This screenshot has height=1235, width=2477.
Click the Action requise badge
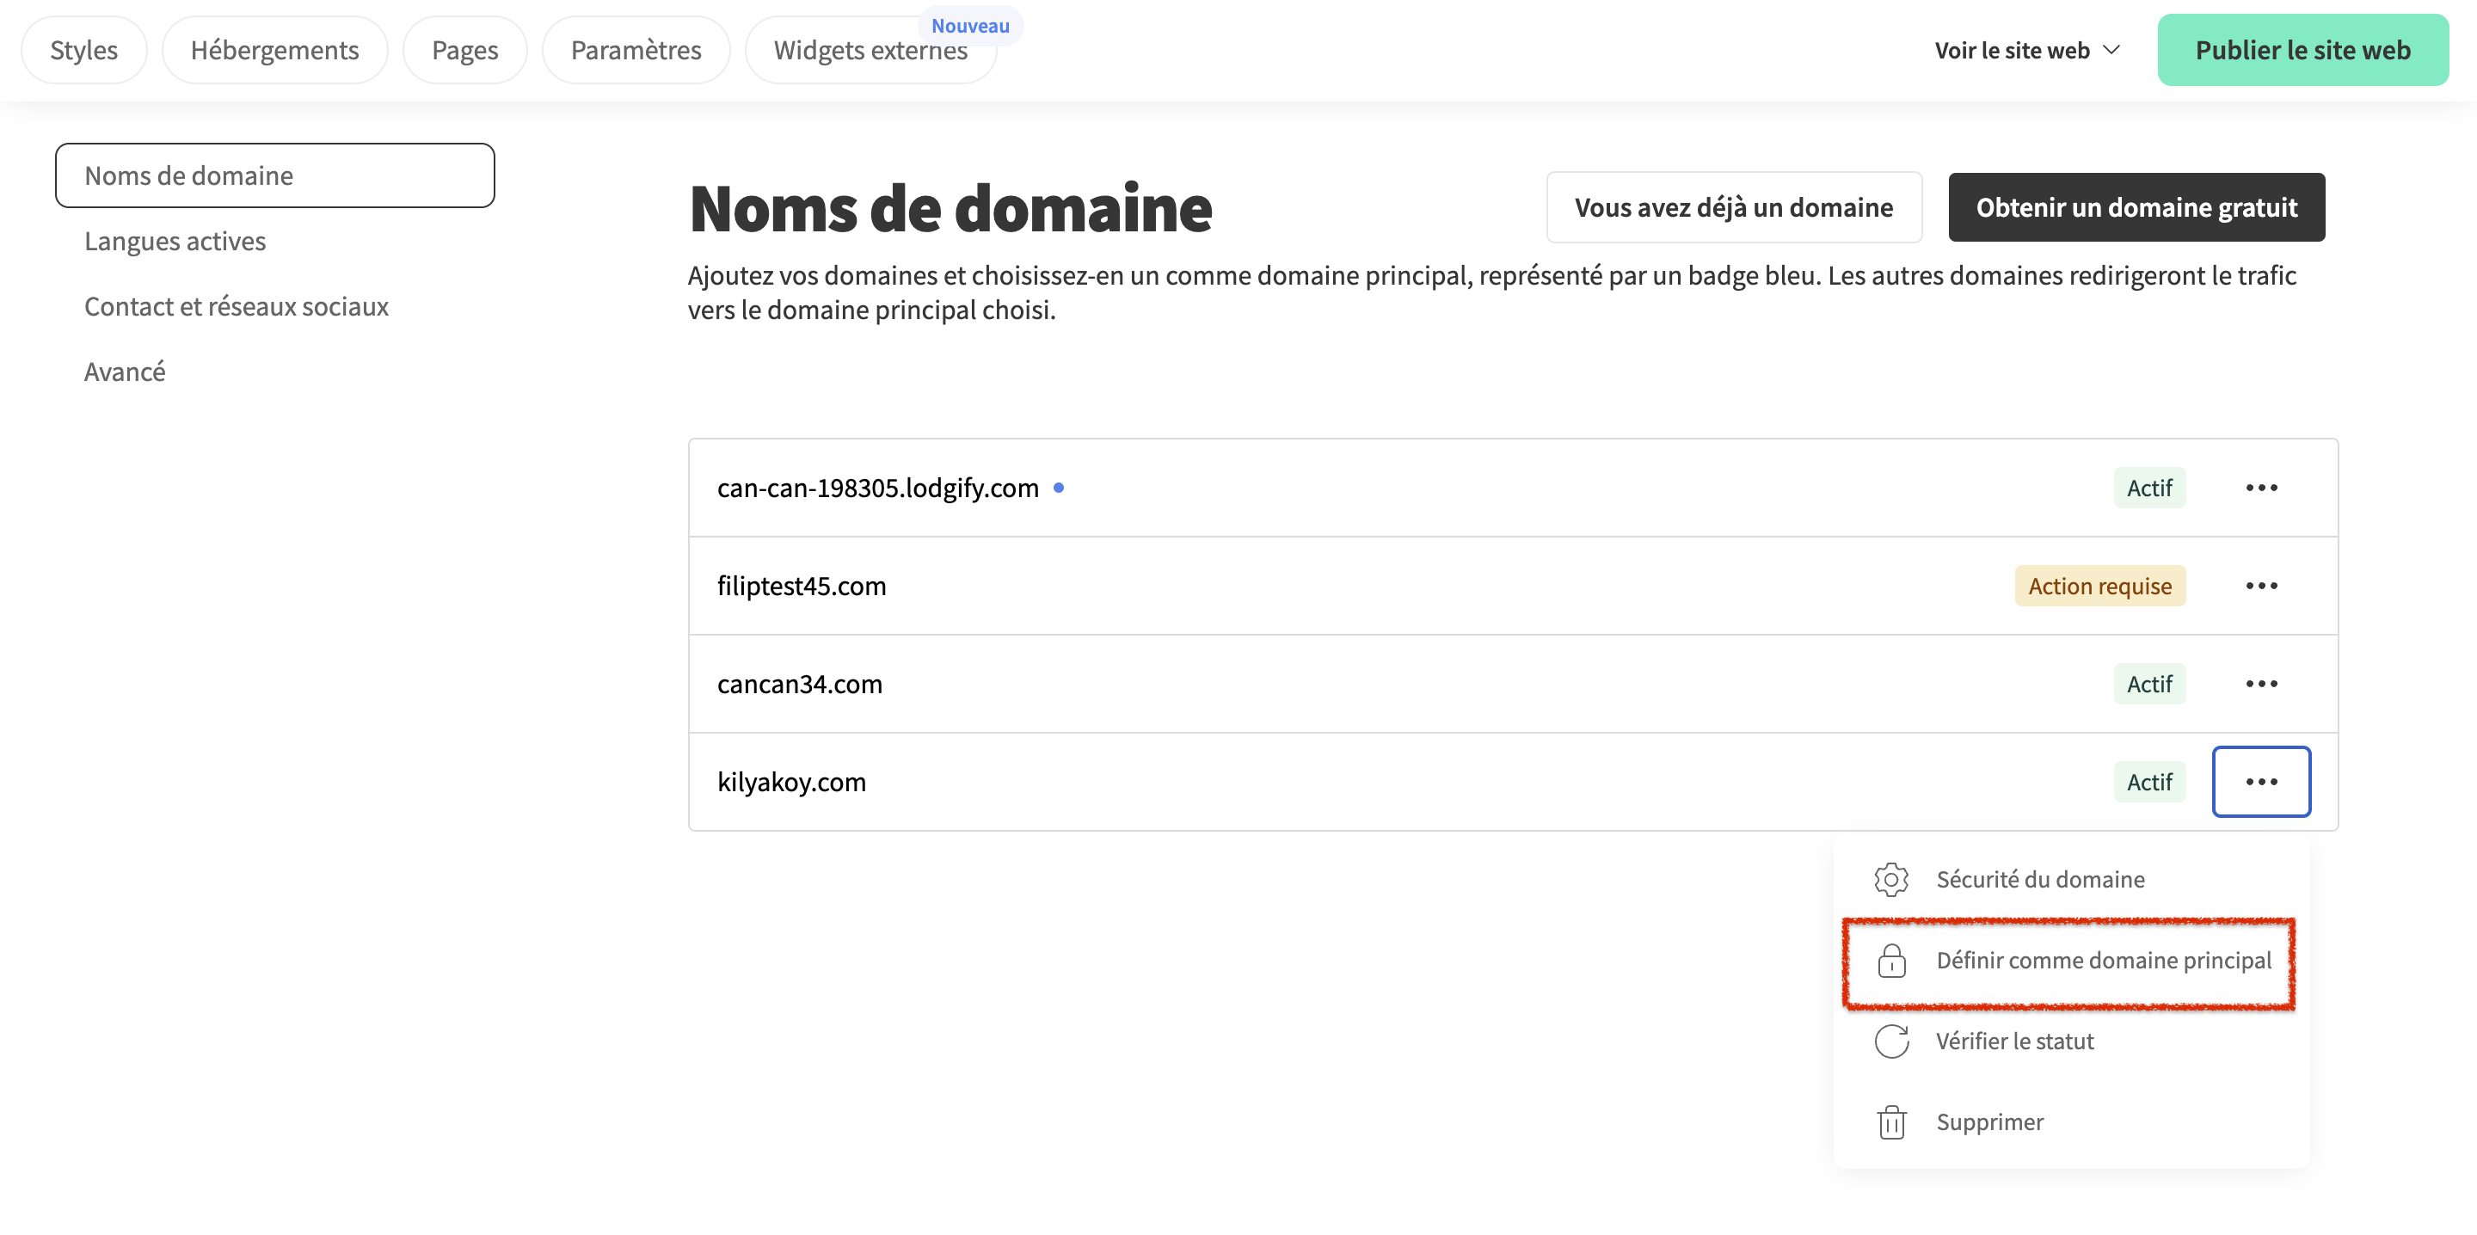(2100, 586)
